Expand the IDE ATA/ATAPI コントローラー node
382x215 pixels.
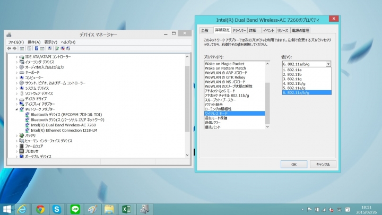tap(16, 57)
